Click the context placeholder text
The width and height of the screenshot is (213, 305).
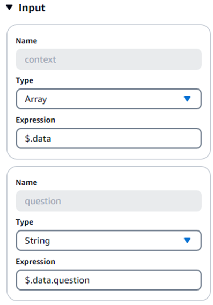tap(40, 59)
